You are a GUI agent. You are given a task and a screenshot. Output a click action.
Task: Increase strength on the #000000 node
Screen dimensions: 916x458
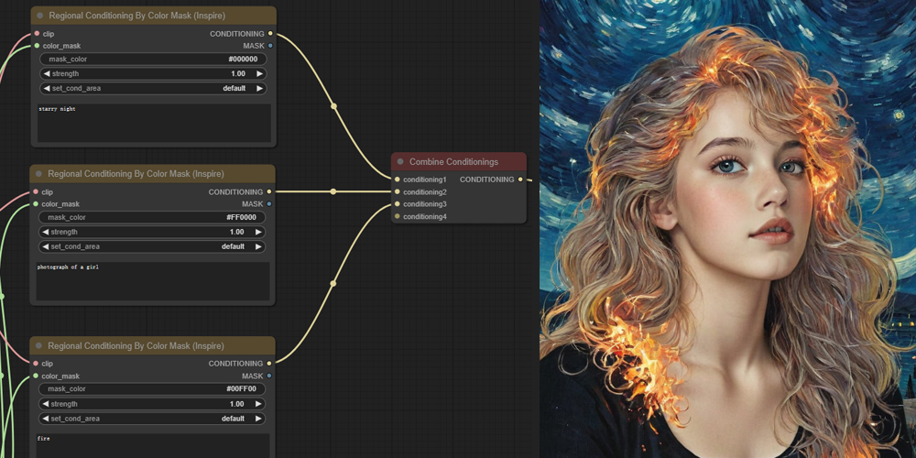[x=260, y=73]
